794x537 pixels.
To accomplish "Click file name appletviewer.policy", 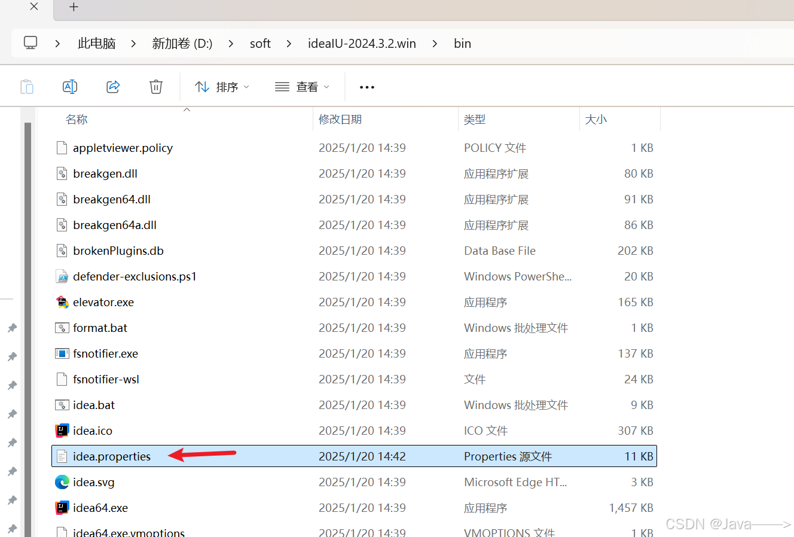I will pos(123,148).
